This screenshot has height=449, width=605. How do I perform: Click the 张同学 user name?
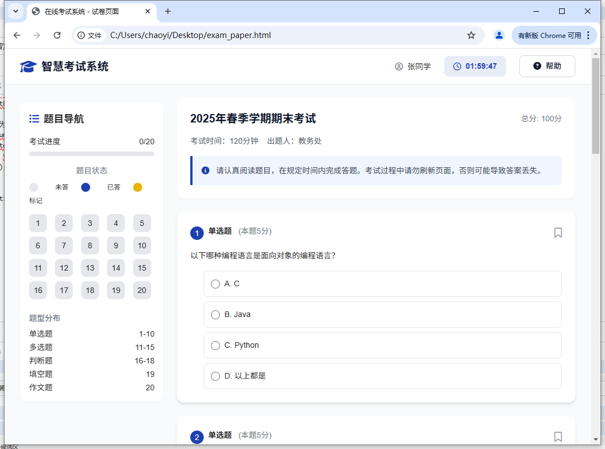[419, 67]
